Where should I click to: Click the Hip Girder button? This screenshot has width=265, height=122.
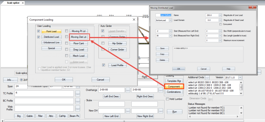117,43
